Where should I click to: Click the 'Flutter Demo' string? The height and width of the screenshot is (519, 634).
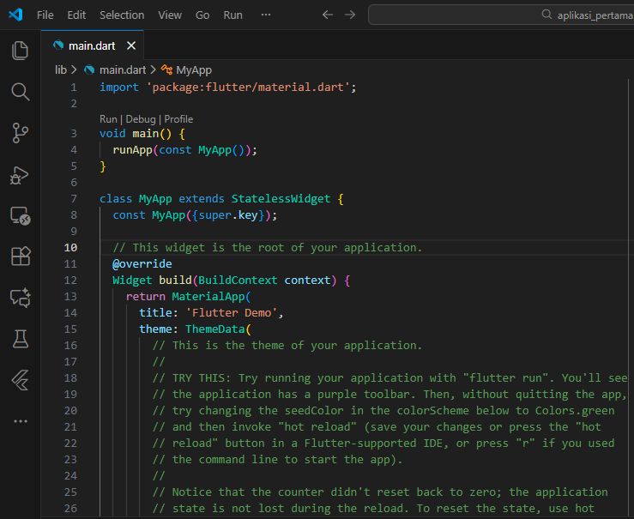pyautogui.click(x=232, y=313)
